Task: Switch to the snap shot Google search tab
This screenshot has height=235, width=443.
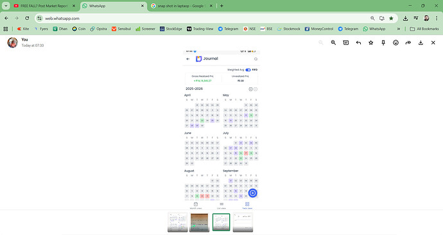Action: 181,6
